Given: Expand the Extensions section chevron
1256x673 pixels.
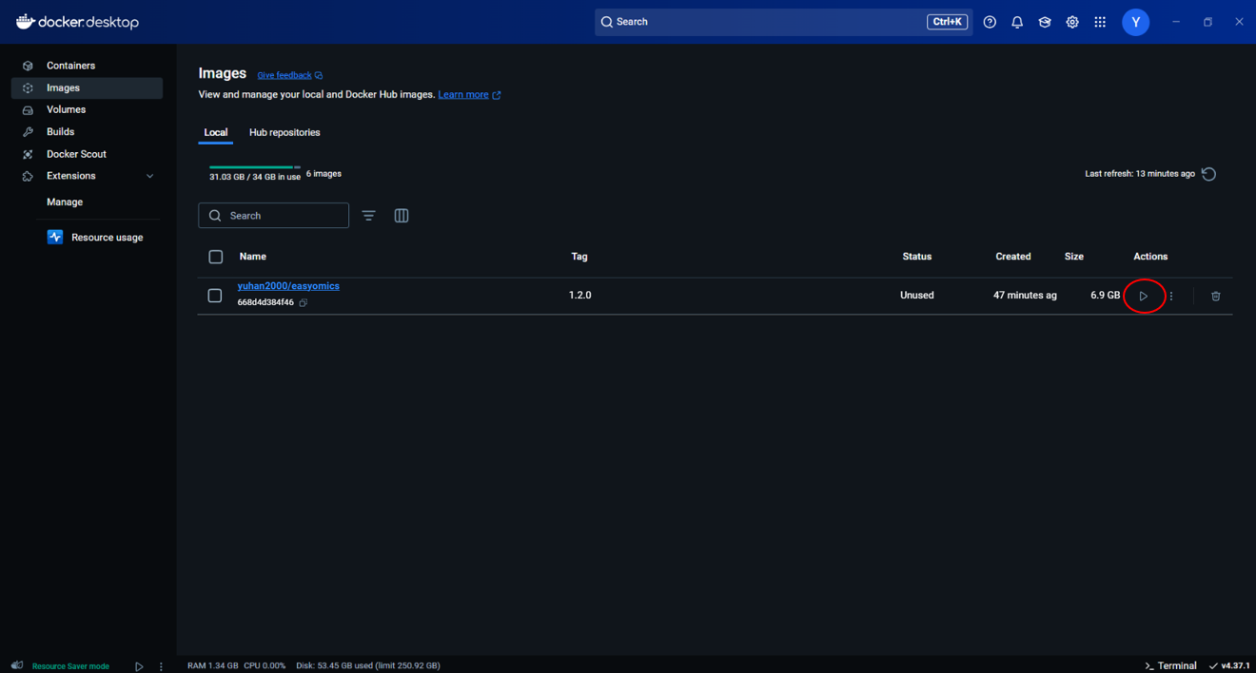Looking at the screenshot, I should (149, 176).
